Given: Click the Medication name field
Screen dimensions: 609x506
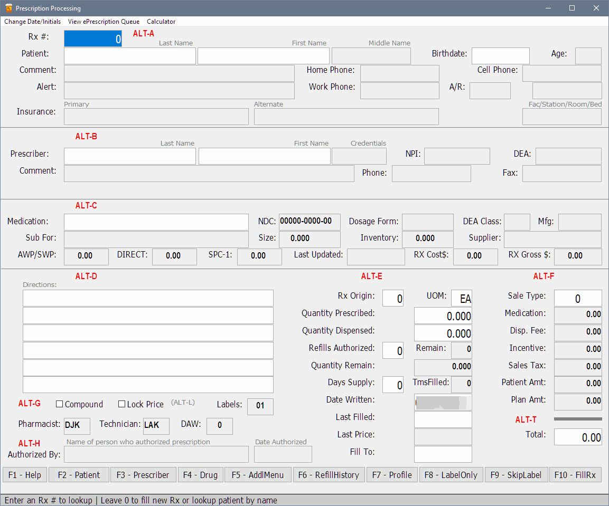Looking at the screenshot, I should pos(156,222).
